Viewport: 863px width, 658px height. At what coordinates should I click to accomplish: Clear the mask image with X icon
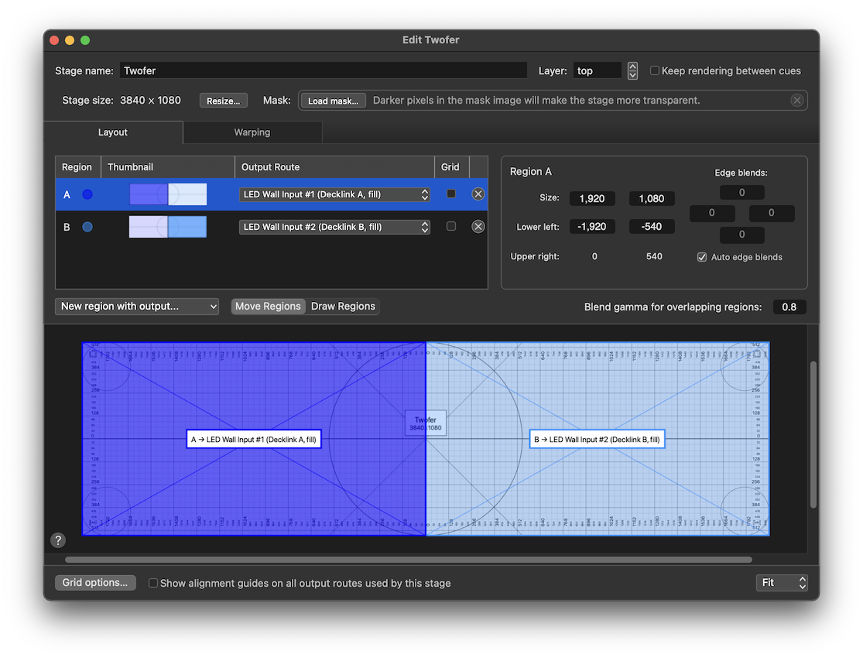click(796, 101)
